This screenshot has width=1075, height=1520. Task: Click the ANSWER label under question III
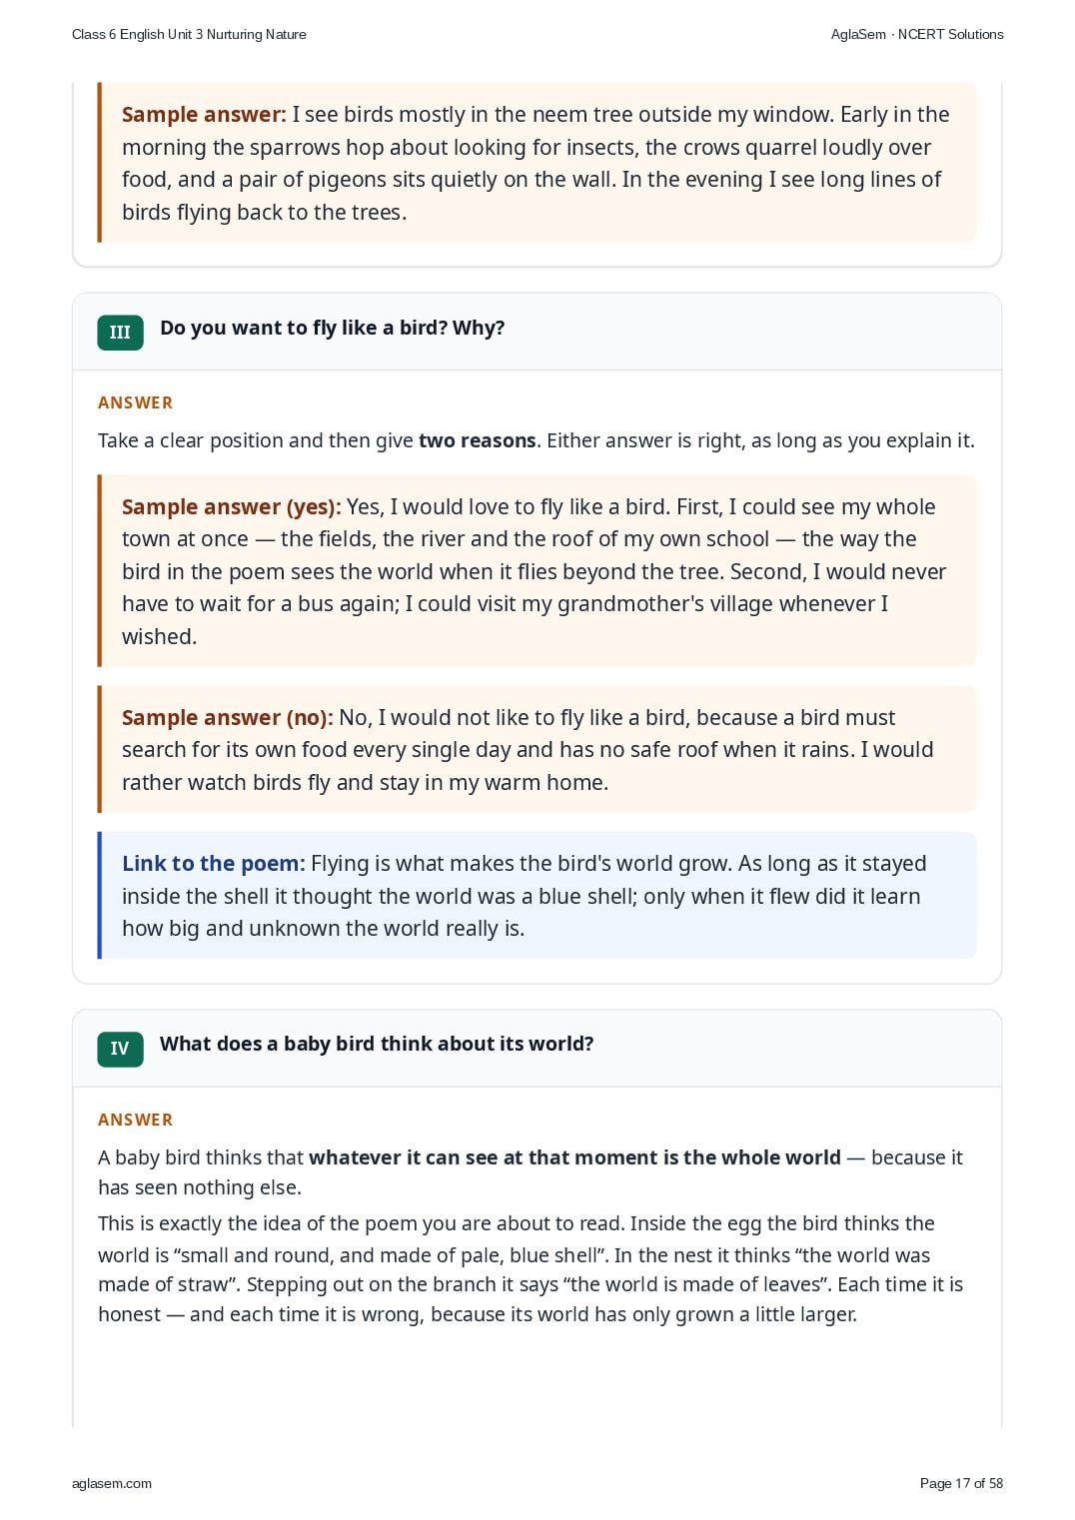point(135,402)
